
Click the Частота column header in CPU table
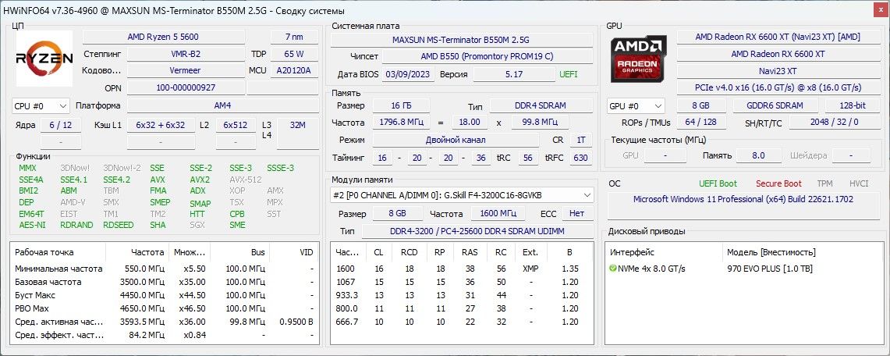tap(147, 252)
